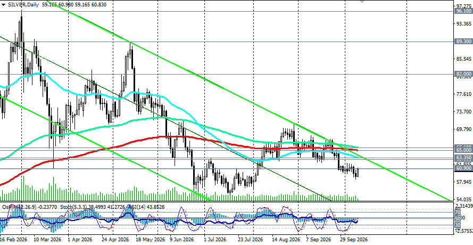The height and width of the screenshot is (245, 473).
Task: Select the 82.000 horizontal level price tag
Action: pyautogui.click(x=463, y=74)
